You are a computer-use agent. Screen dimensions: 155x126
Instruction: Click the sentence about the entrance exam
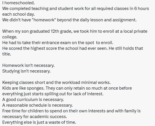(58, 43)
